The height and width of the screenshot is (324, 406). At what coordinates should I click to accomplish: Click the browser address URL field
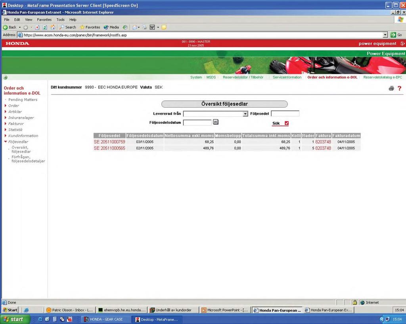pyautogui.click(x=203, y=35)
